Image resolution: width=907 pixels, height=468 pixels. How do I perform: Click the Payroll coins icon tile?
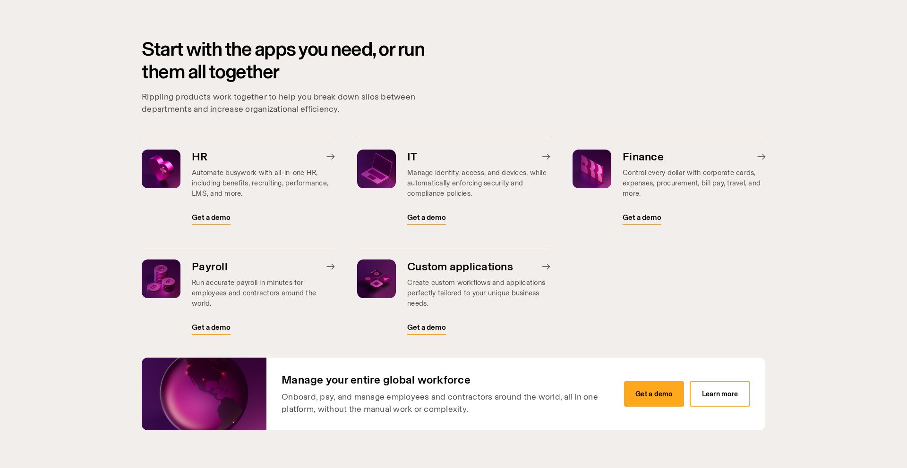(x=161, y=279)
